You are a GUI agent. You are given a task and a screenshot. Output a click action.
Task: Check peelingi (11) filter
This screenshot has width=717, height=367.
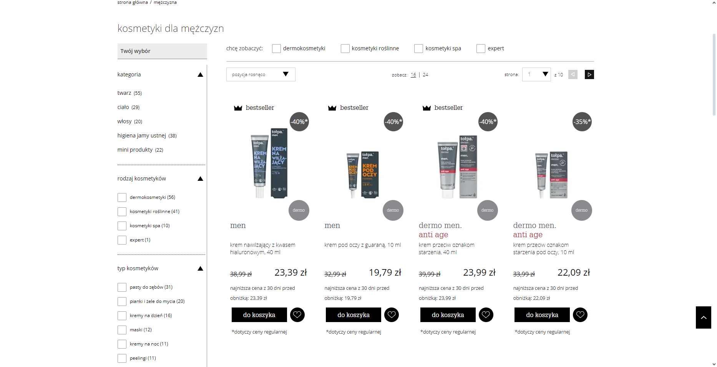click(122, 358)
